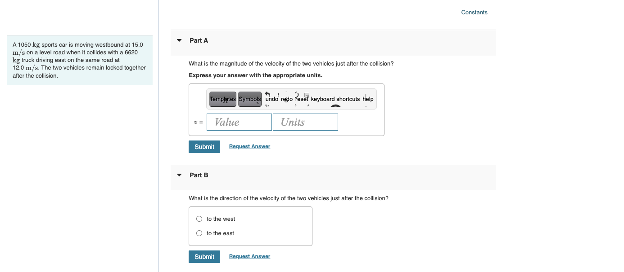Submit the Part B answer
Viewport: 624px width, 272px height.
204,257
